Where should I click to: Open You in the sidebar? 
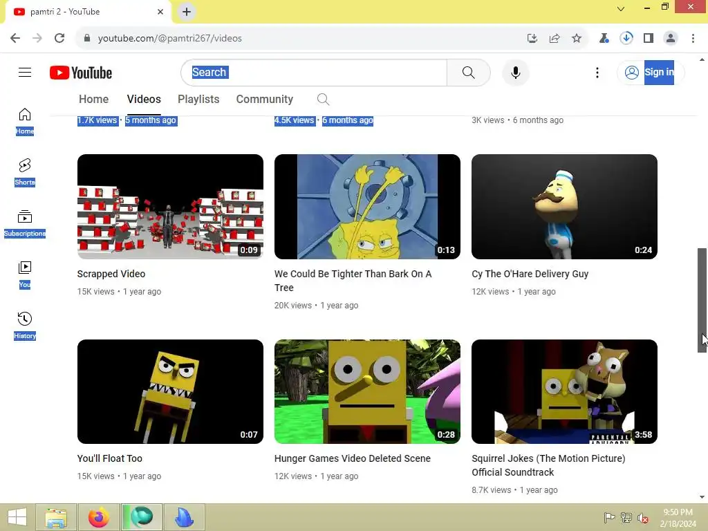(x=25, y=274)
